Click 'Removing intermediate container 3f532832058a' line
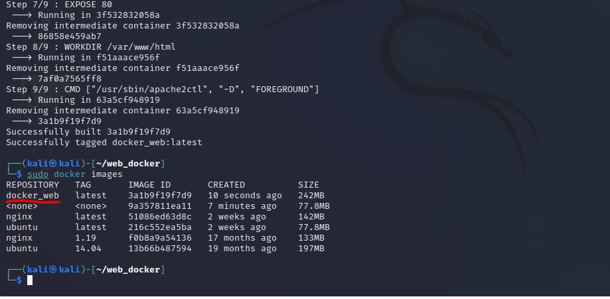610x299 pixels. [123, 26]
